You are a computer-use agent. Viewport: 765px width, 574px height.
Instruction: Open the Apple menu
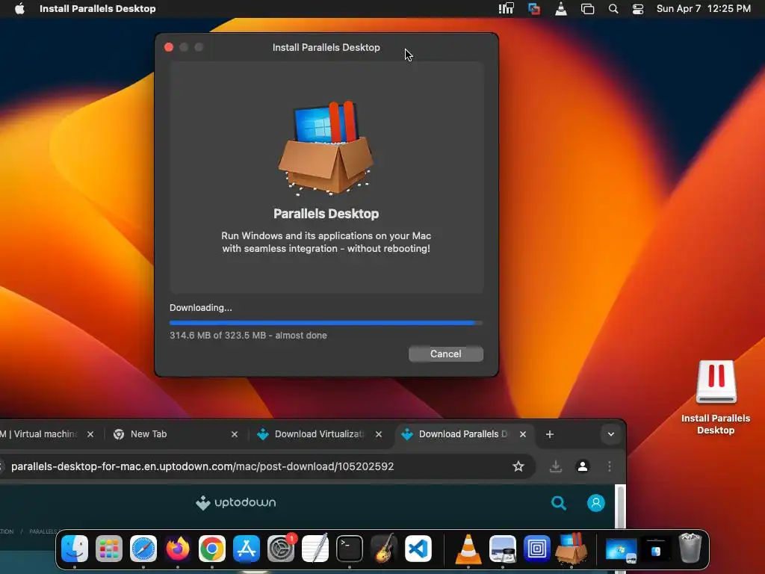pyautogui.click(x=19, y=8)
